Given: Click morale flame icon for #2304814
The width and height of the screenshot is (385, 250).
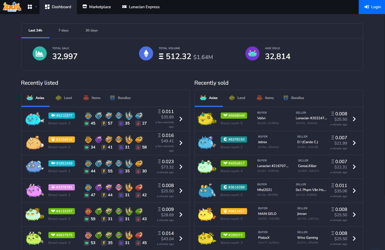Looking at the screenshot, I should click(138, 147).
